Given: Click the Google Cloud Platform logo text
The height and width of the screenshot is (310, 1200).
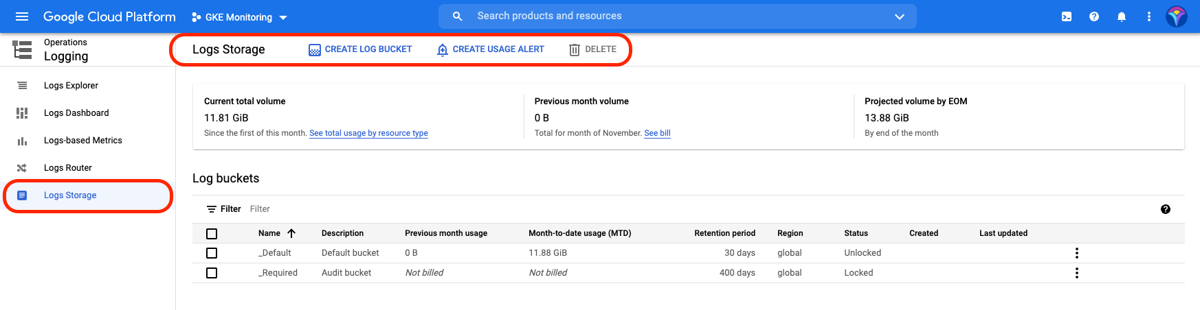Looking at the screenshot, I should click(x=109, y=16).
